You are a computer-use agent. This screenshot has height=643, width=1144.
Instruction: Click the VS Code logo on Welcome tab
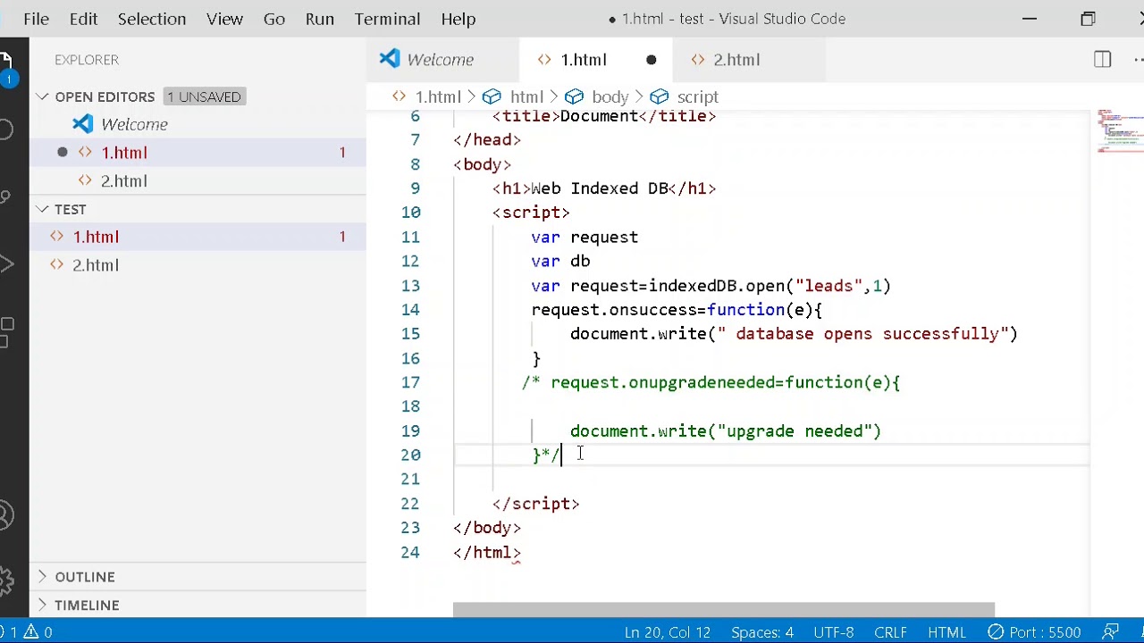tap(389, 59)
